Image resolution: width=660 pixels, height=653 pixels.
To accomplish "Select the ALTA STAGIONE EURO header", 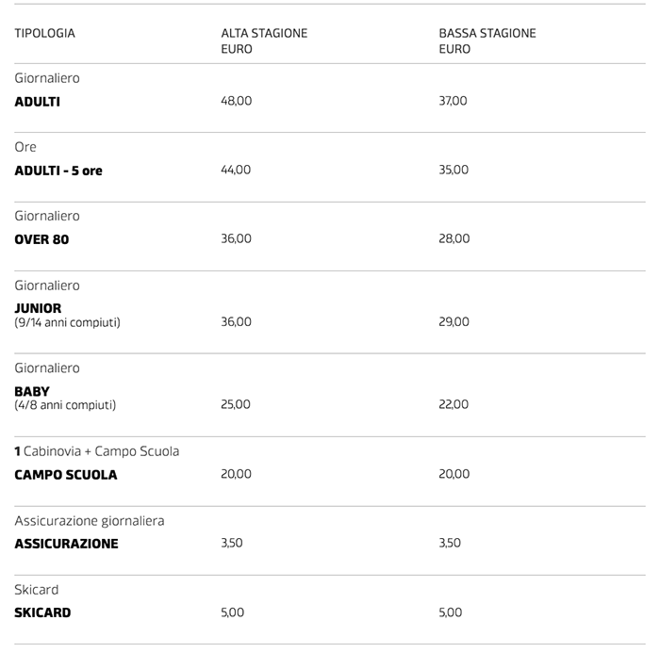I will coord(263,41).
